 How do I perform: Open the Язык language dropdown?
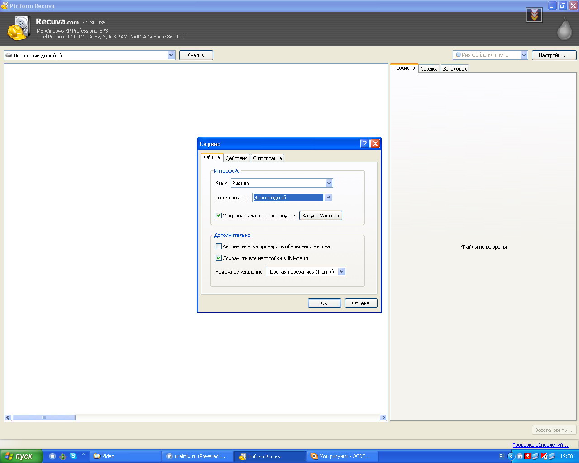pyautogui.click(x=282, y=183)
